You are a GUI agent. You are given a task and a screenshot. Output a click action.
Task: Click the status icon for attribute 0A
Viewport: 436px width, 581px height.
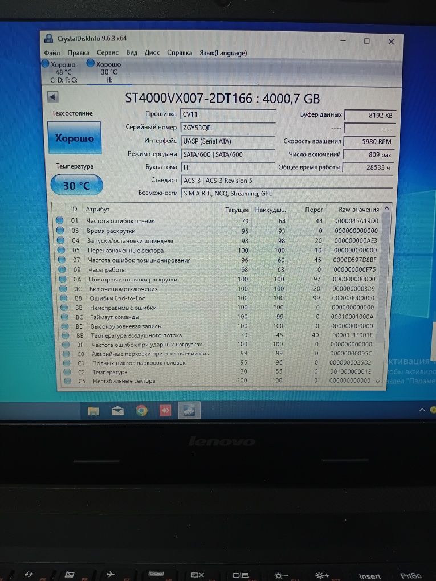point(63,279)
